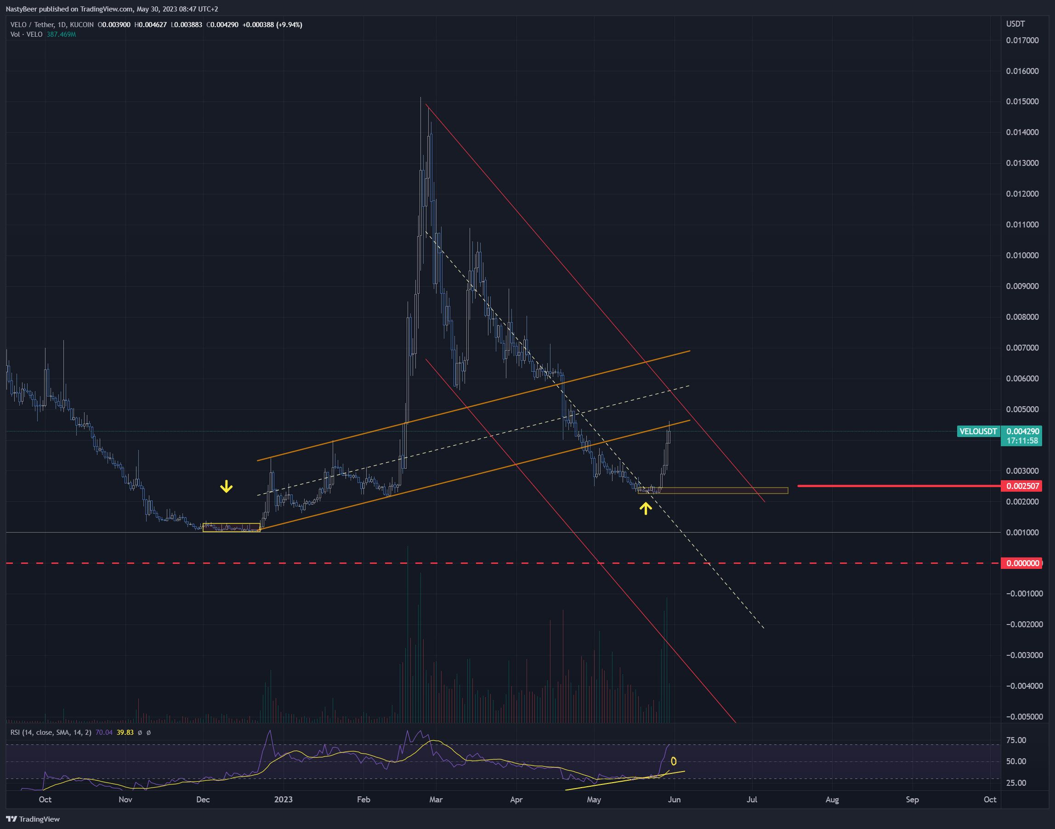Click the Jun label on the time axis
Image resolution: width=1055 pixels, height=829 pixels.
pyautogui.click(x=674, y=800)
